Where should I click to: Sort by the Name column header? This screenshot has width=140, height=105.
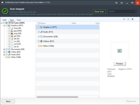click(x=43, y=23)
